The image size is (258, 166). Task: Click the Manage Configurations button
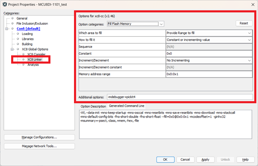pos(39,137)
